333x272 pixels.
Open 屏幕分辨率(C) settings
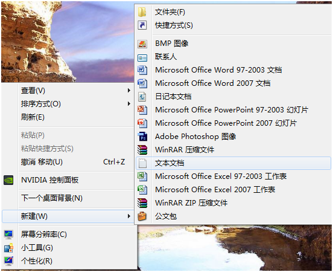click(68, 235)
